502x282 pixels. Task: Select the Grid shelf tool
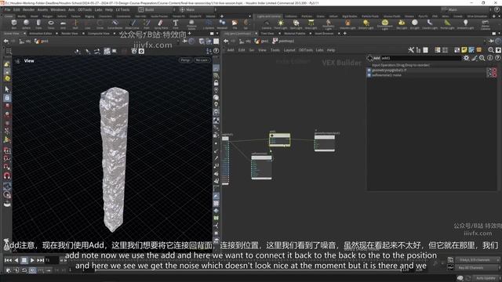63,24
